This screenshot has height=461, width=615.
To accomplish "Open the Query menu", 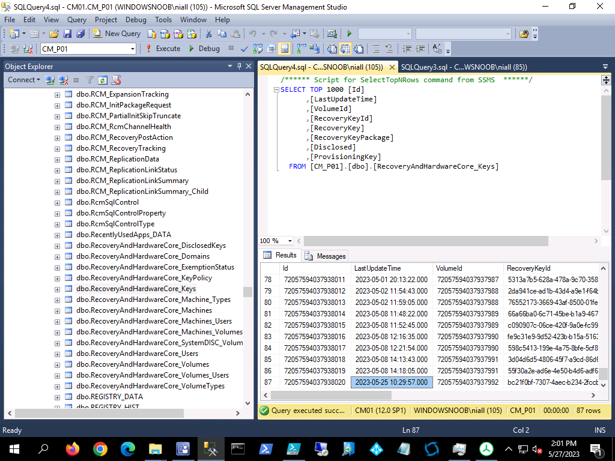I will point(76,20).
